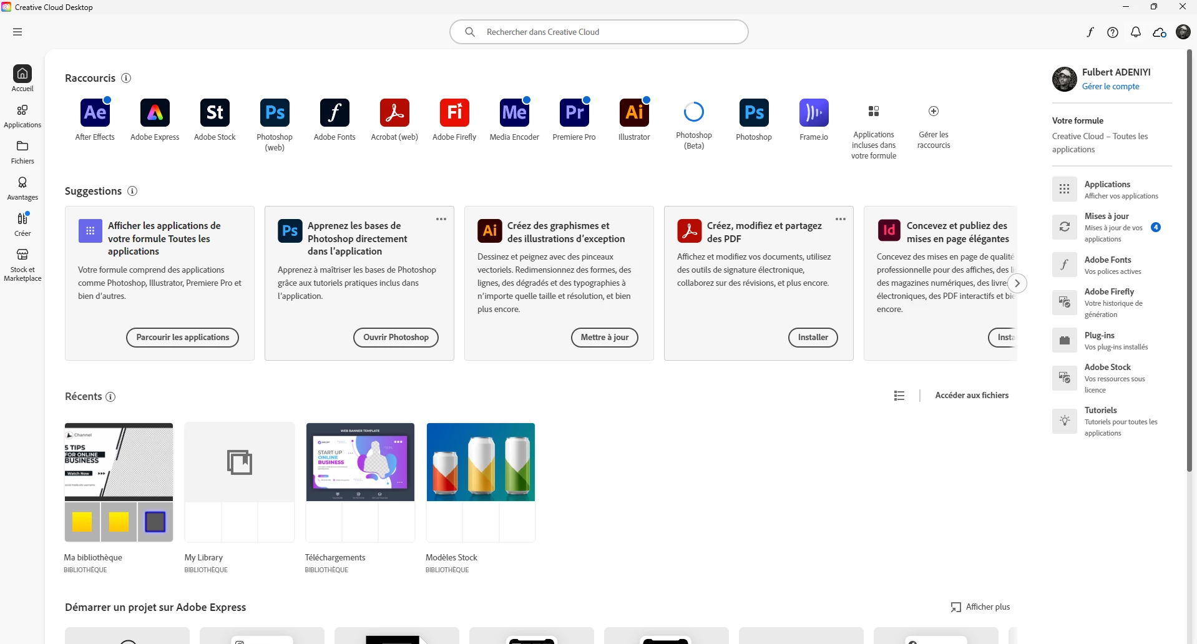The width and height of the screenshot is (1197, 644).
Task: Open Applications in right panel
Action: [1111, 190]
